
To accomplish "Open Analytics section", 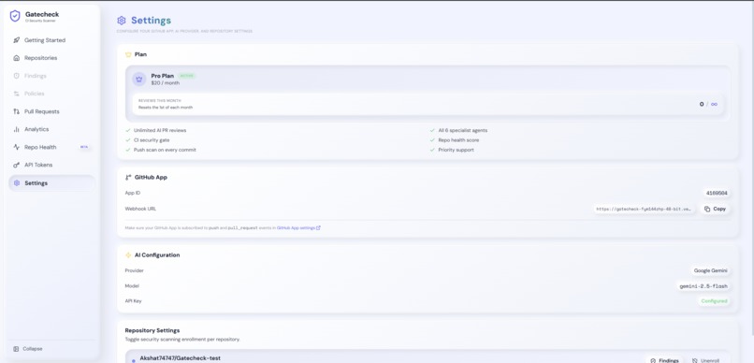I will [51, 129].
